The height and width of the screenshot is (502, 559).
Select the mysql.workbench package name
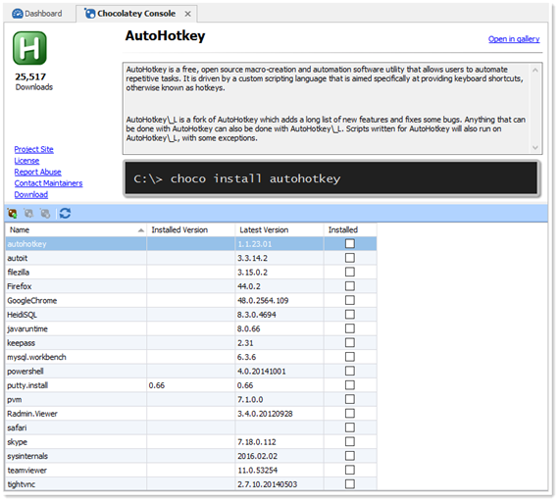36,357
